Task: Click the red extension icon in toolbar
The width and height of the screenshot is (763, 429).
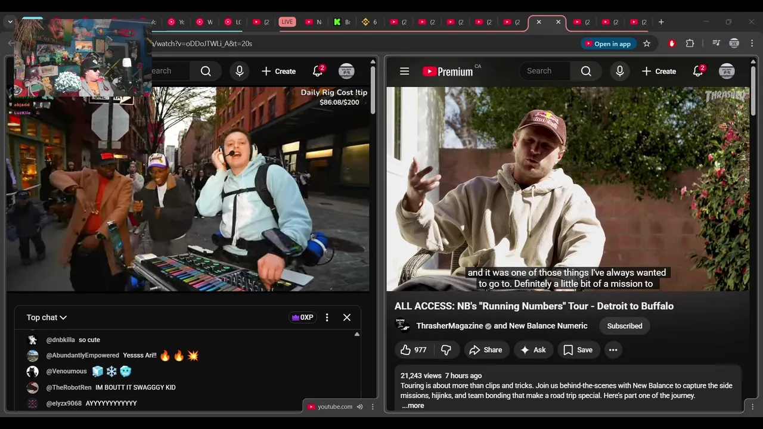Action: 672,43
